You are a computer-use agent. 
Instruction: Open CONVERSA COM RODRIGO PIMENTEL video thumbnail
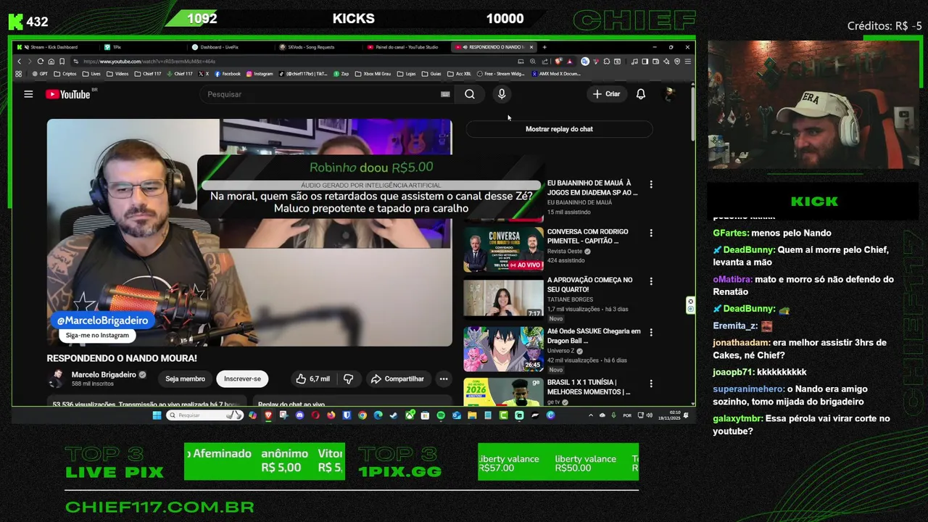click(503, 249)
